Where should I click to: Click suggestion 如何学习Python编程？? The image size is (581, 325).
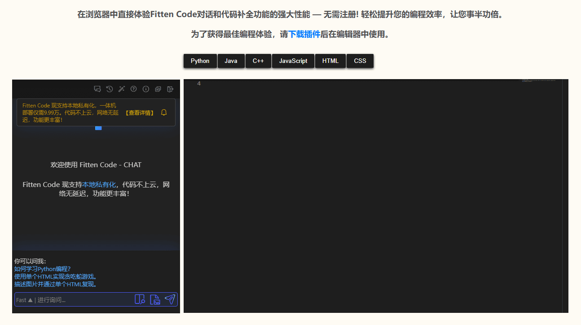[x=43, y=269]
